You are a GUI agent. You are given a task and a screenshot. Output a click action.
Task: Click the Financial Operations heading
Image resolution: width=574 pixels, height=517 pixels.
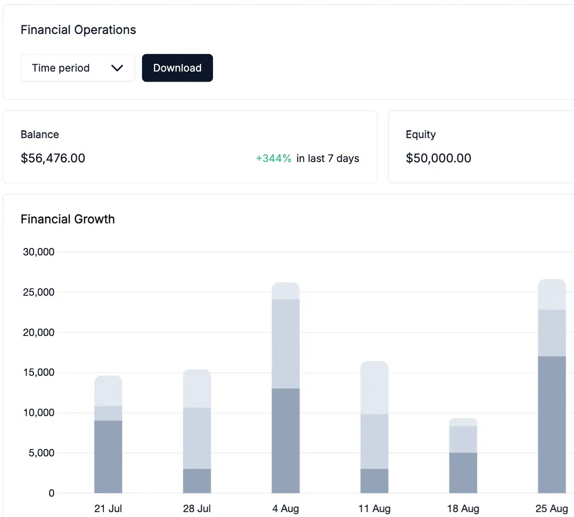click(x=78, y=30)
